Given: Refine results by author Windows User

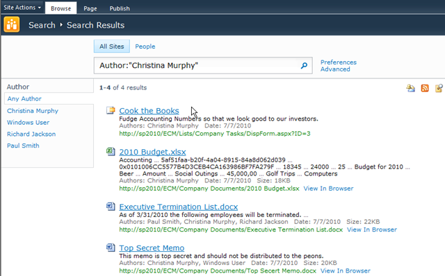Looking at the screenshot, I should point(28,122).
